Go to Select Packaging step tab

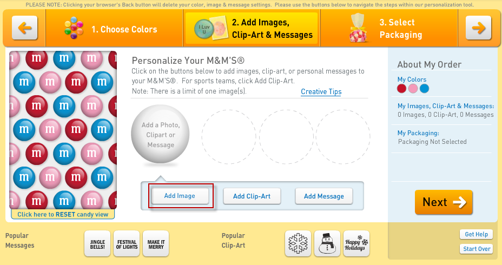tap(389, 28)
